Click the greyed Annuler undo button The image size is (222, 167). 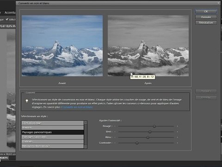[x=206, y=91]
